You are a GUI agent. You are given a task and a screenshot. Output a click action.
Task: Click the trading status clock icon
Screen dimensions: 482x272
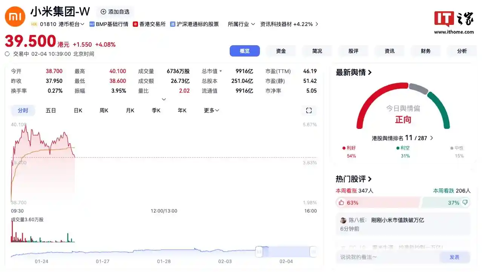pyautogui.click(x=7, y=54)
